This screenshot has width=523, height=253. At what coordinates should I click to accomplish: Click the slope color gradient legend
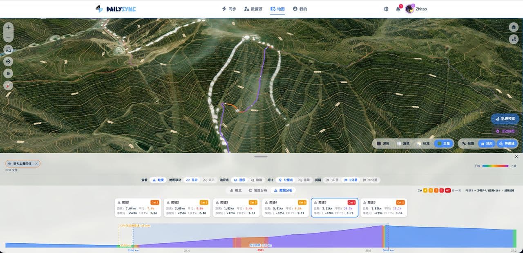pos(495,166)
